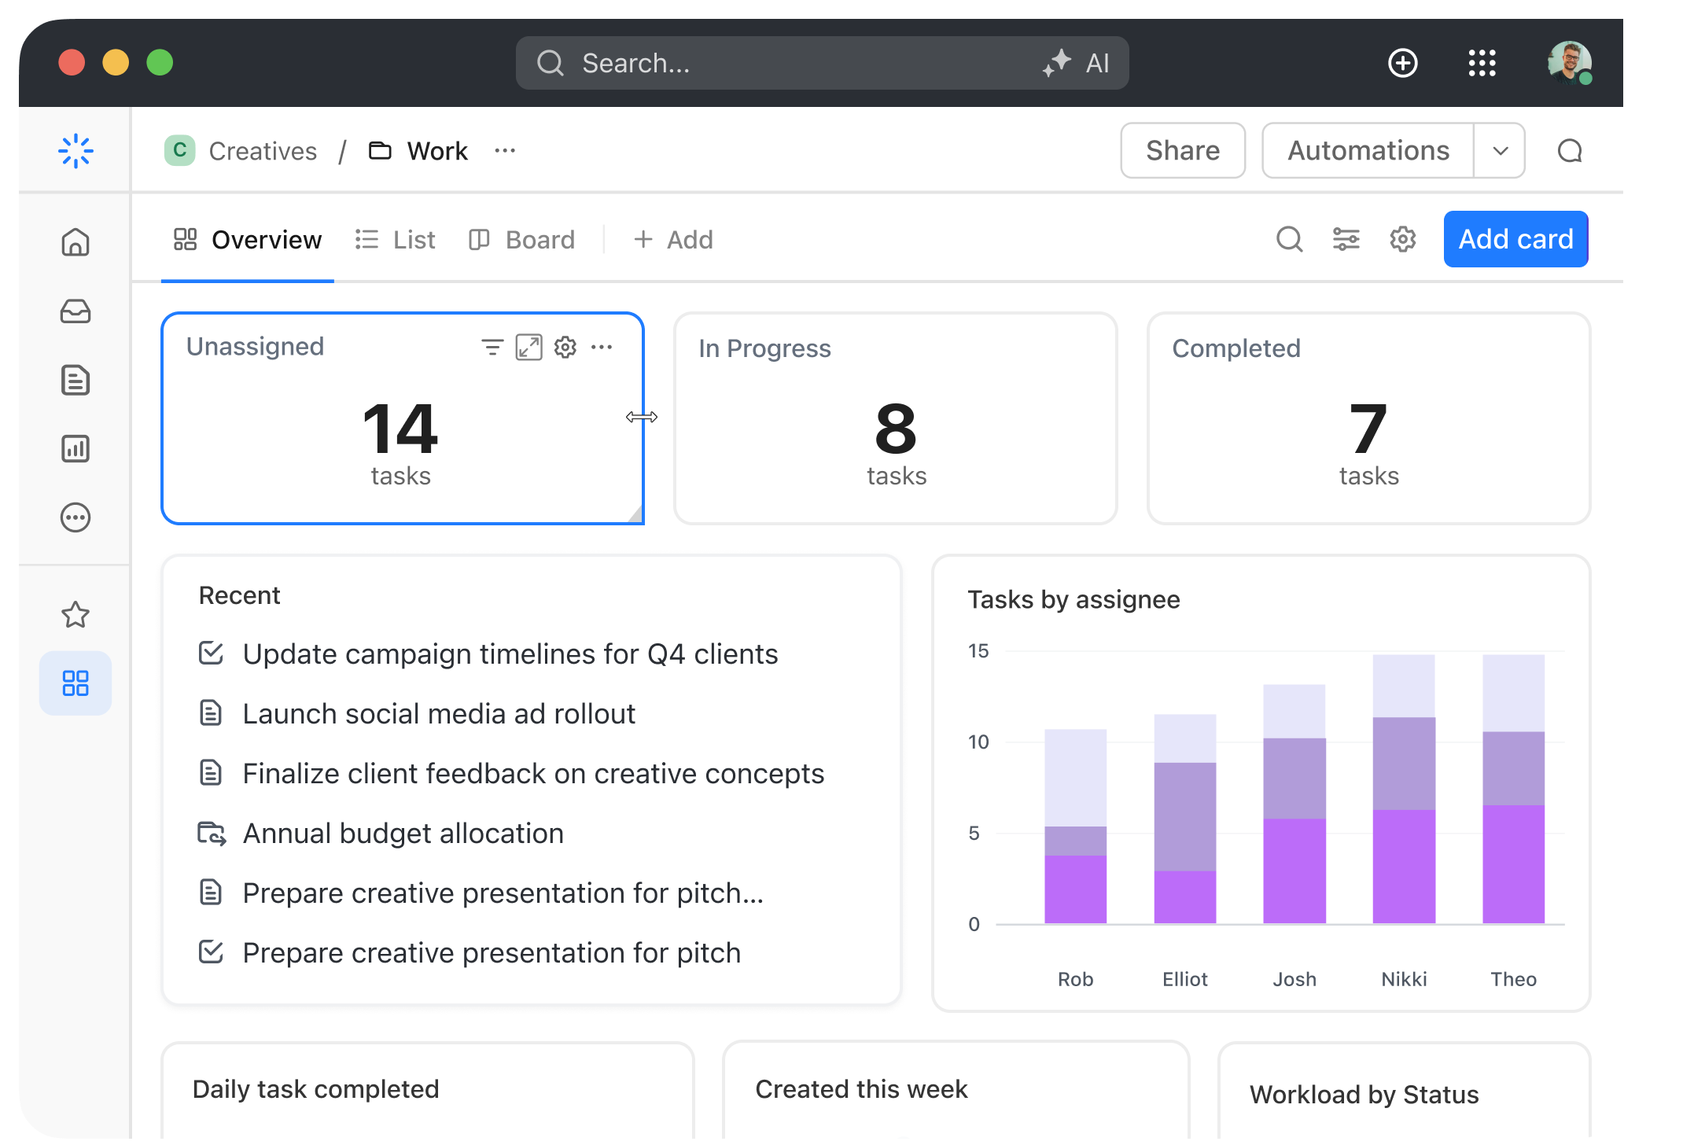Screen dimensions: 1683x1145
Task: Click the Share button
Action: (1183, 150)
